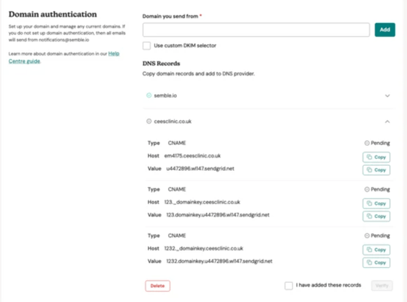Click the Verify button
This screenshot has width=407, height=302.
382,286
